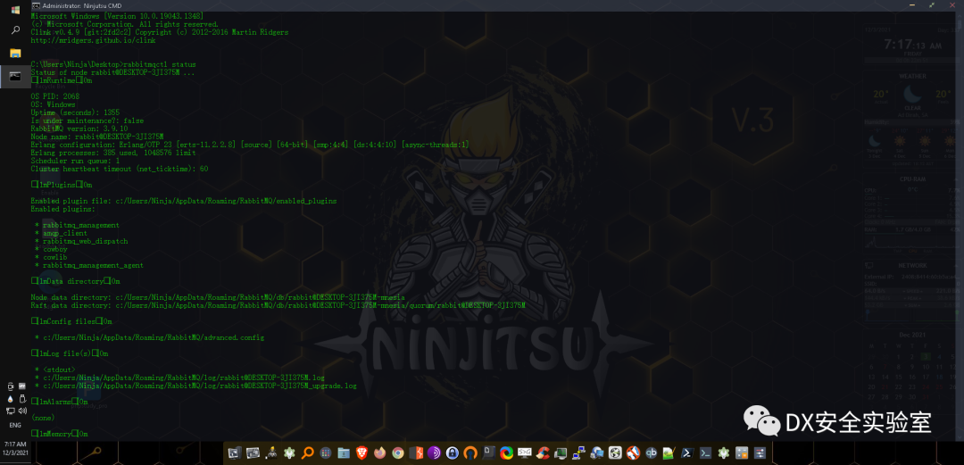Switch the ENG input language indicator
The image size is (964, 465).
(15, 425)
